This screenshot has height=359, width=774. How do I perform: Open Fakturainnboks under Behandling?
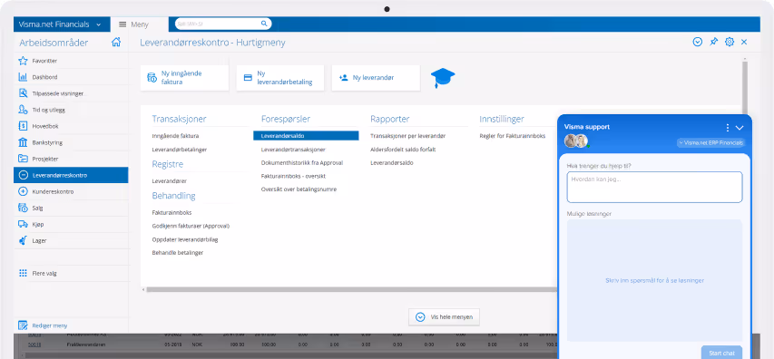[171, 212]
